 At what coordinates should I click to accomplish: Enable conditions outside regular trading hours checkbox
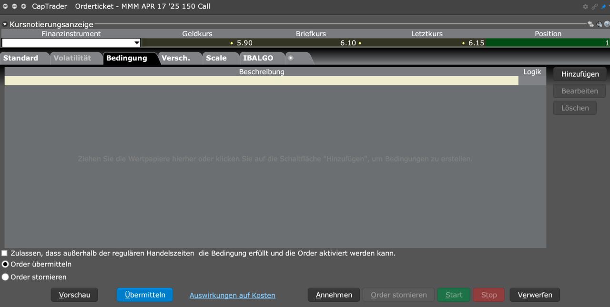pos(5,253)
